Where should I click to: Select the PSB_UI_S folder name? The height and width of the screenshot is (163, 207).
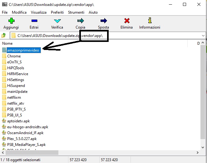[15, 115]
